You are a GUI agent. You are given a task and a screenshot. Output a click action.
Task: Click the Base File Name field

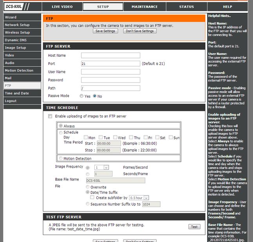pyautogui.click(x=116, y=181)
